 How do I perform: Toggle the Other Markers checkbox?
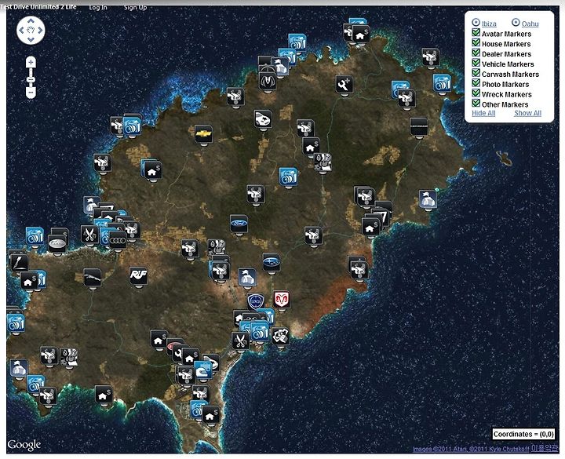(476, 104)
